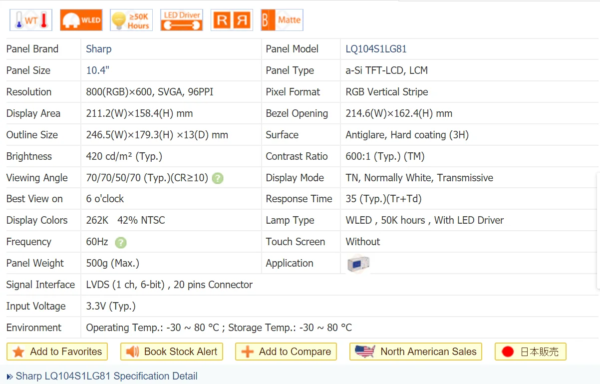Select the '600:1 (Typ.) (TM)' value
Image resolution: width=600 pixels, height=384 pixels.
tap(385, 156)
